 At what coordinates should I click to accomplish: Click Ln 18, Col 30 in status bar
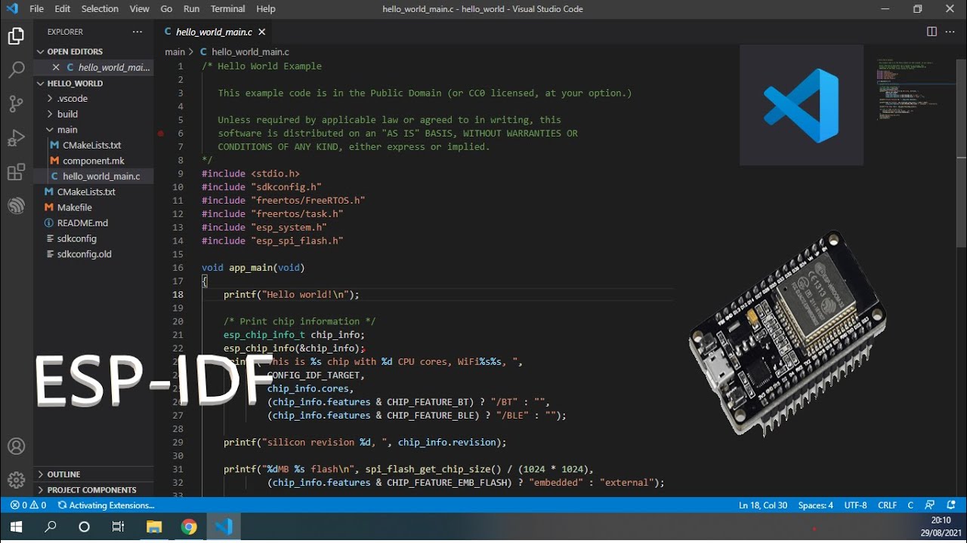(763, 505)
